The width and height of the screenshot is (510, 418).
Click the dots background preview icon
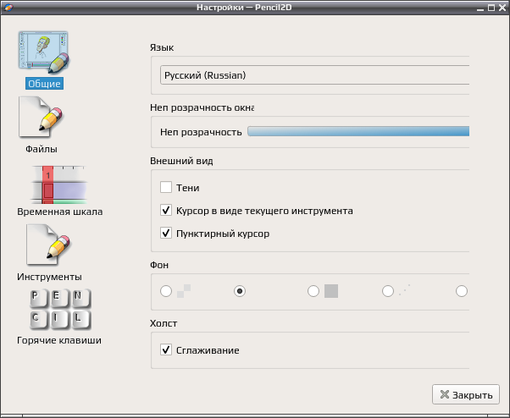[405, 289]
